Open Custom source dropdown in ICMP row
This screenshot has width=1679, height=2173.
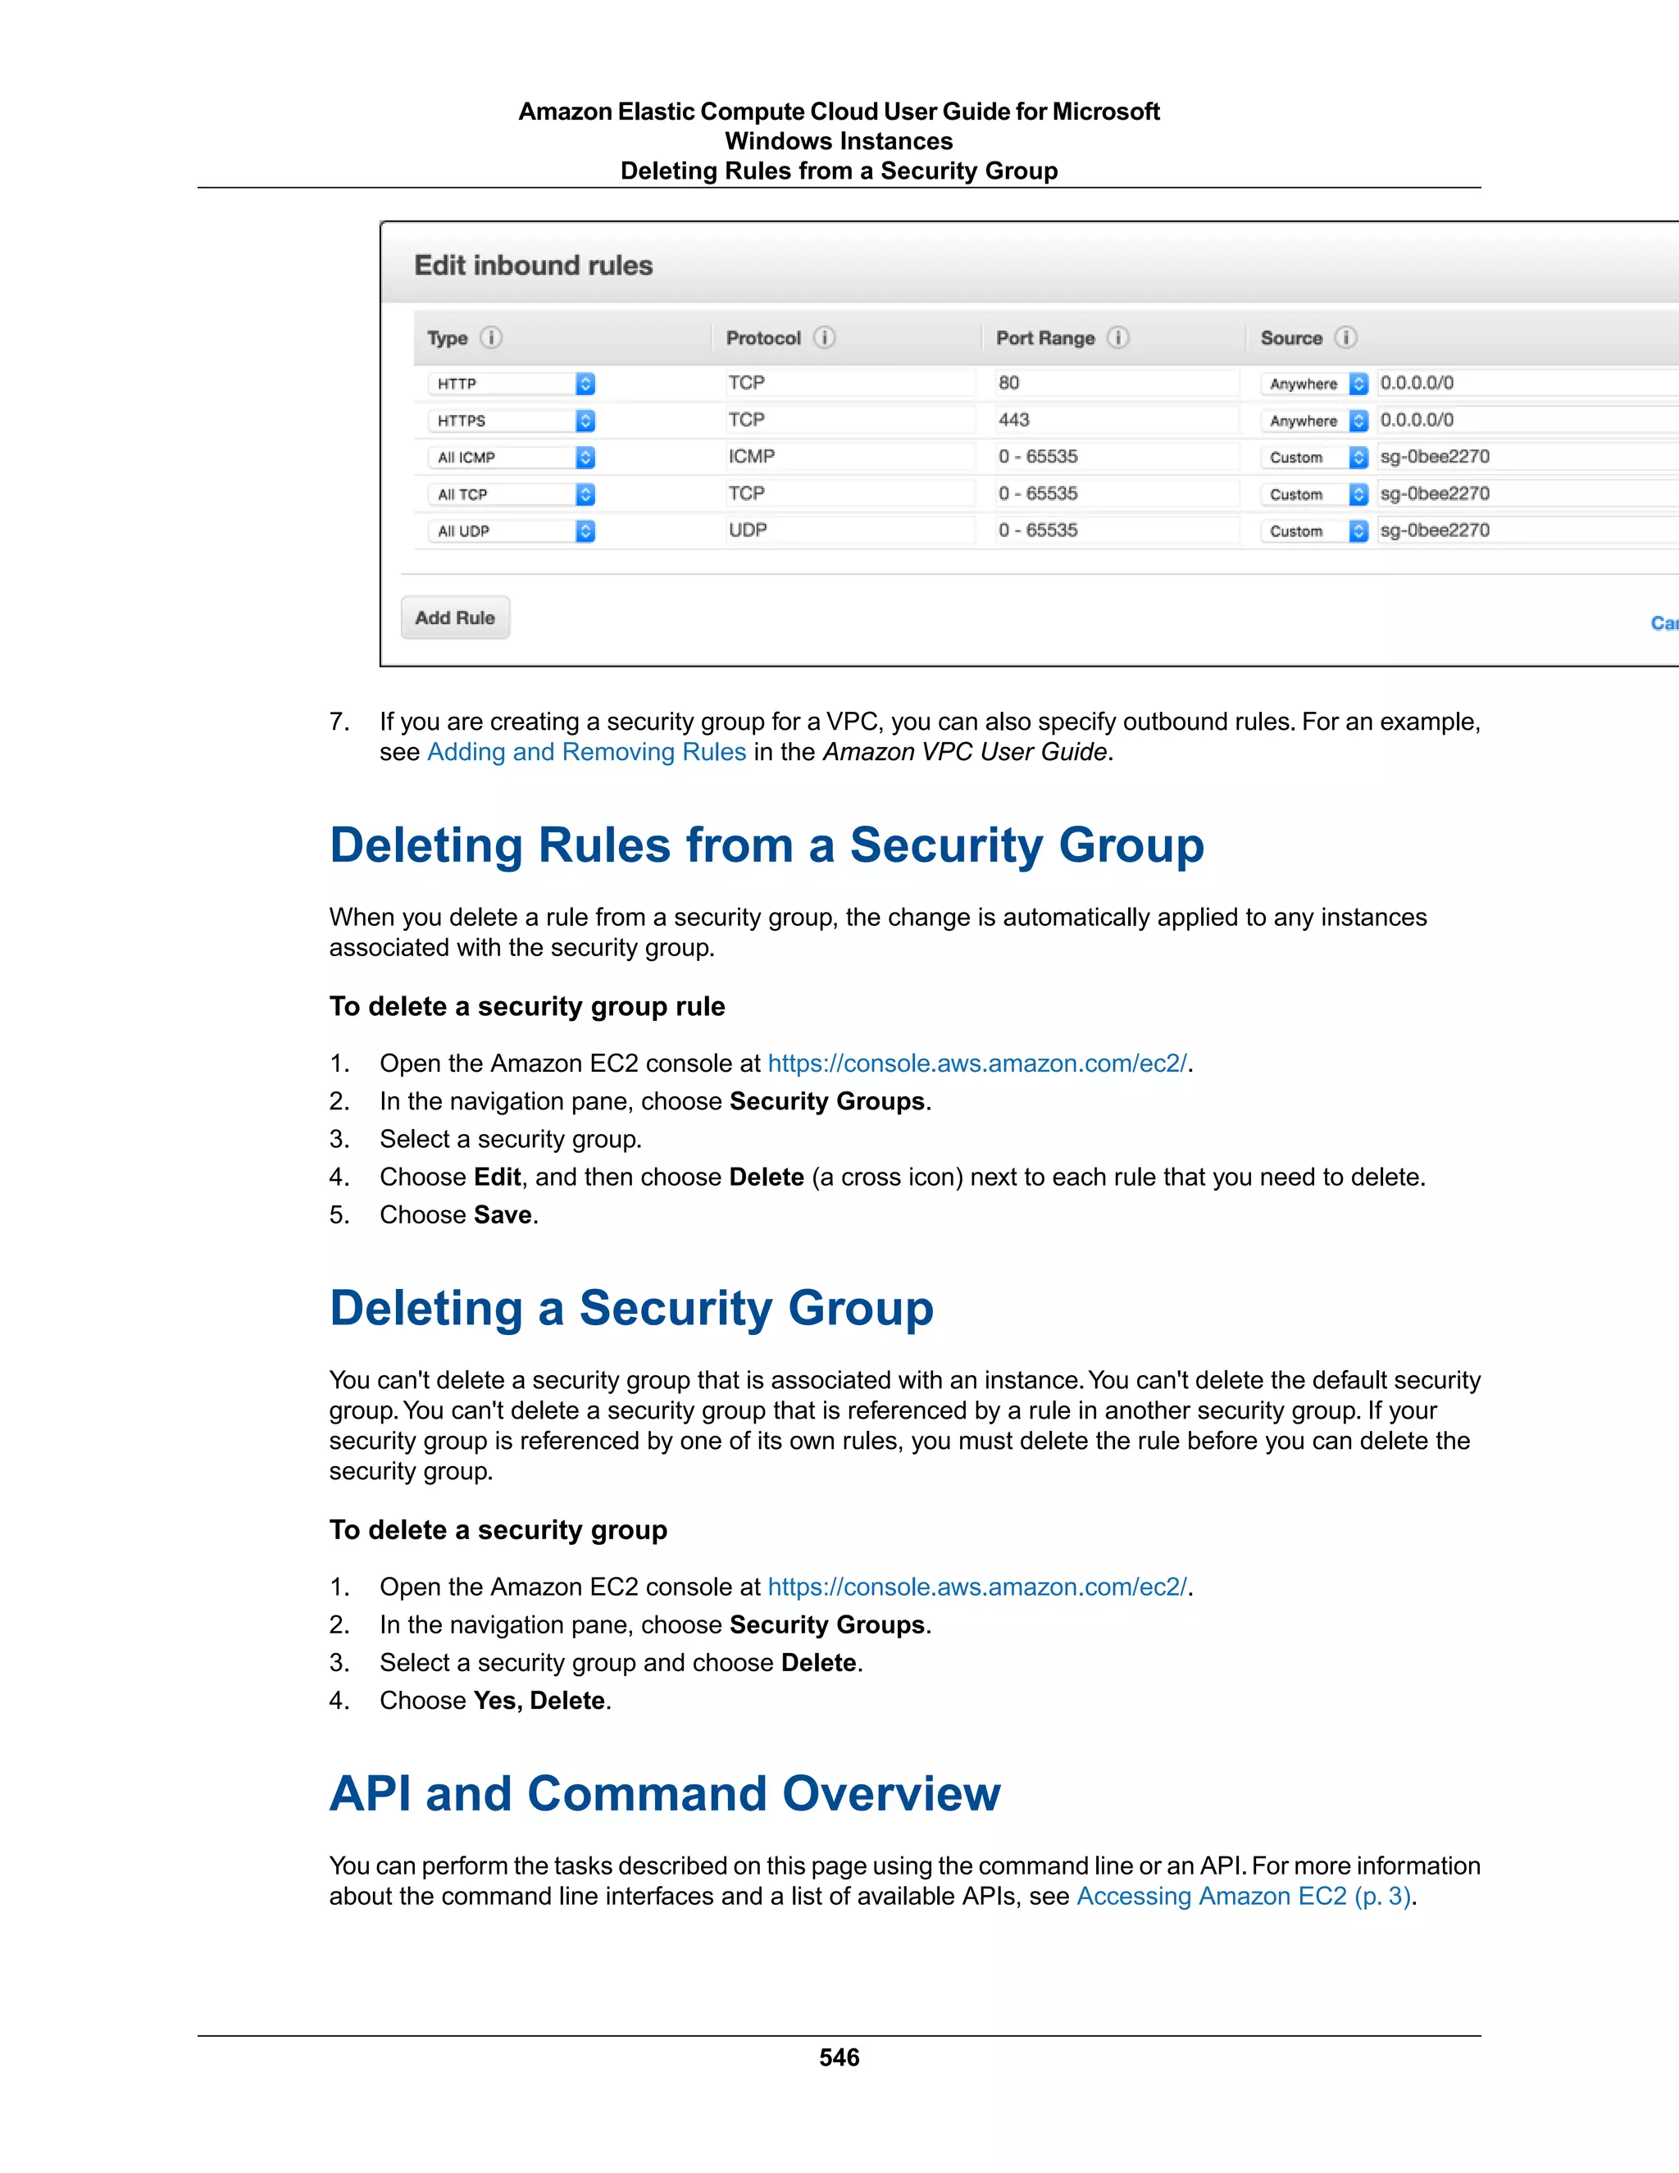click(1358, 458)
